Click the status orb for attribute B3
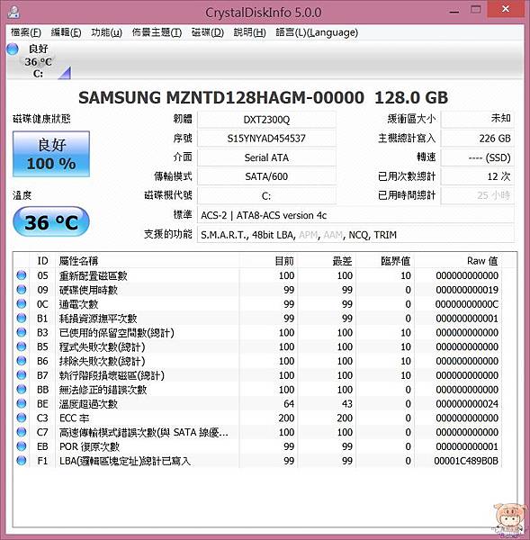Image resolution: width=530 pixels, height=540 pixels. coord(22,332)
